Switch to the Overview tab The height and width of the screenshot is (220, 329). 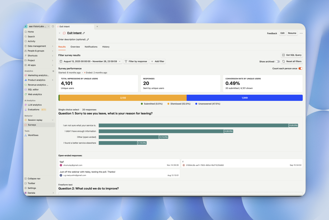[x=75, y=47]
